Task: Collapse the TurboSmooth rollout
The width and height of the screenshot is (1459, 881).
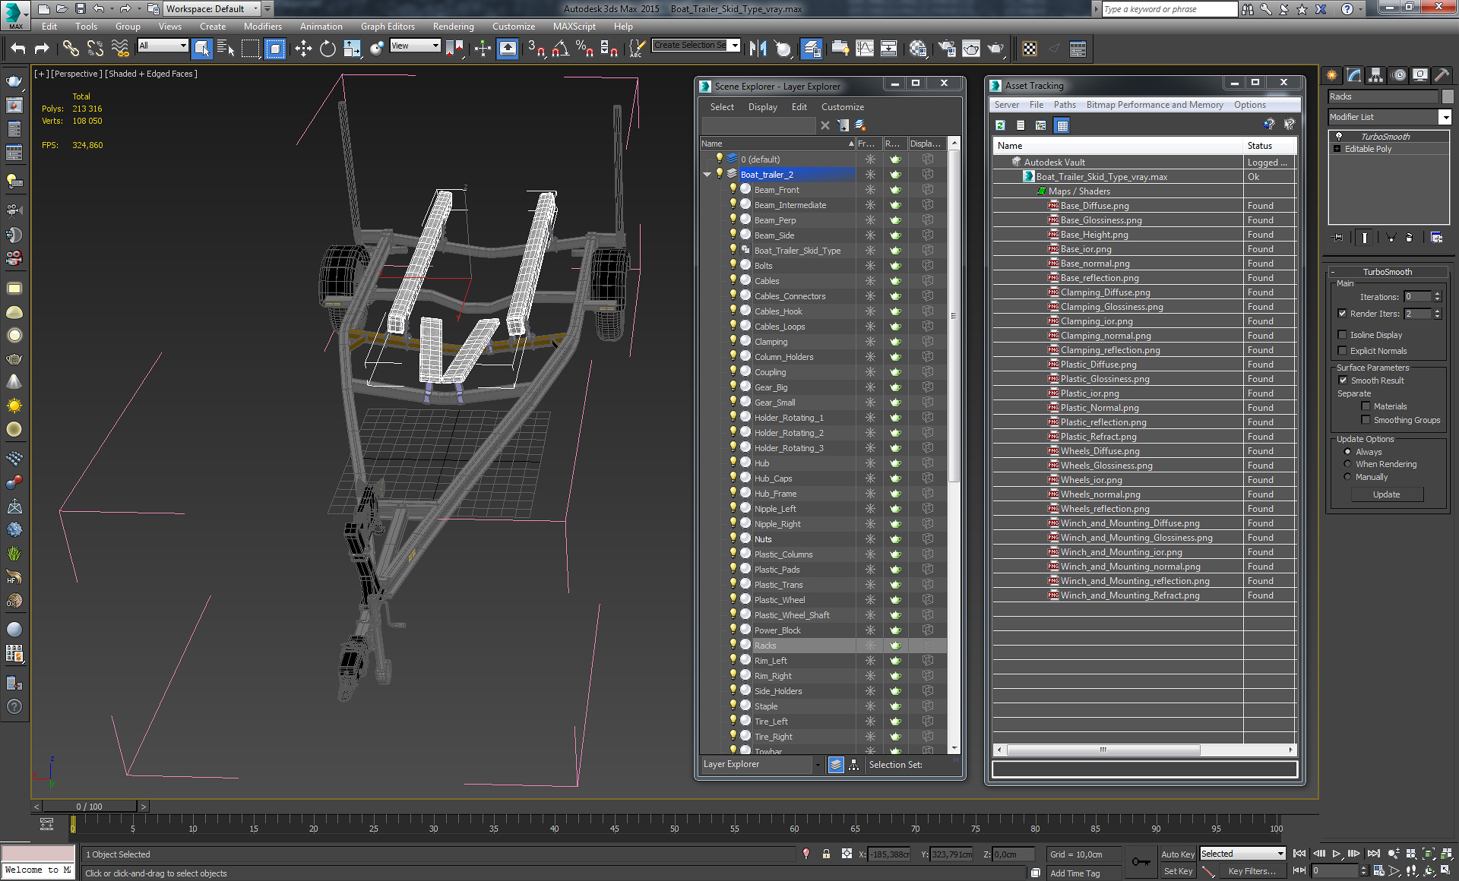Action: tap(1388, 271)
